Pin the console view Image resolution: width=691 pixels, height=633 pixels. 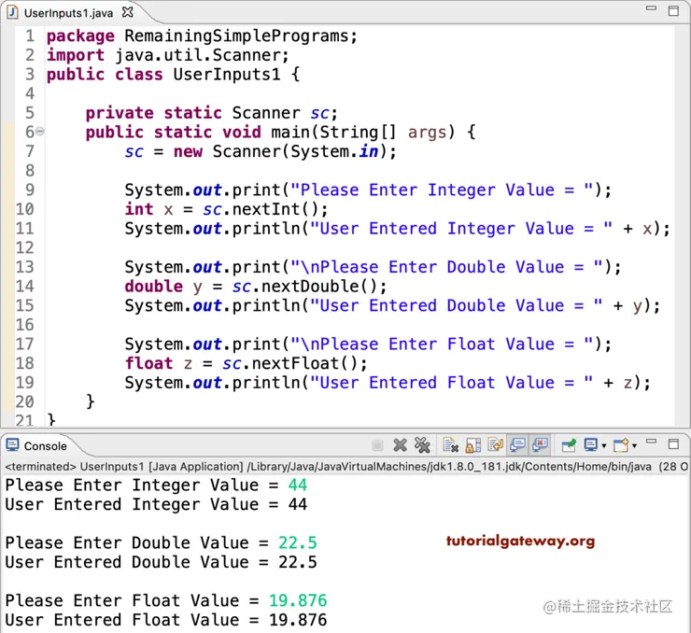point(569,445)
